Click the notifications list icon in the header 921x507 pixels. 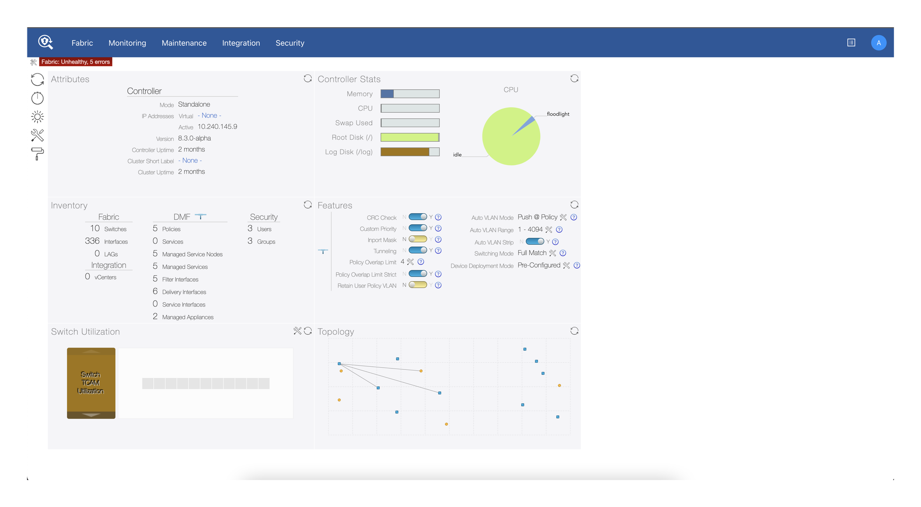tap(851, 43)
